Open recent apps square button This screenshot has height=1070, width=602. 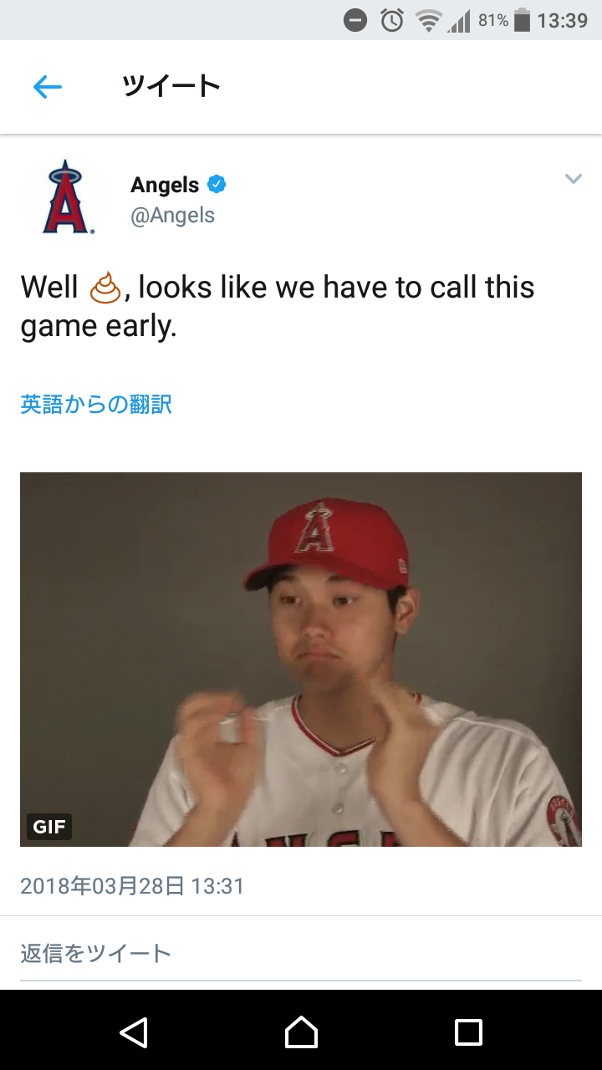468,1032
